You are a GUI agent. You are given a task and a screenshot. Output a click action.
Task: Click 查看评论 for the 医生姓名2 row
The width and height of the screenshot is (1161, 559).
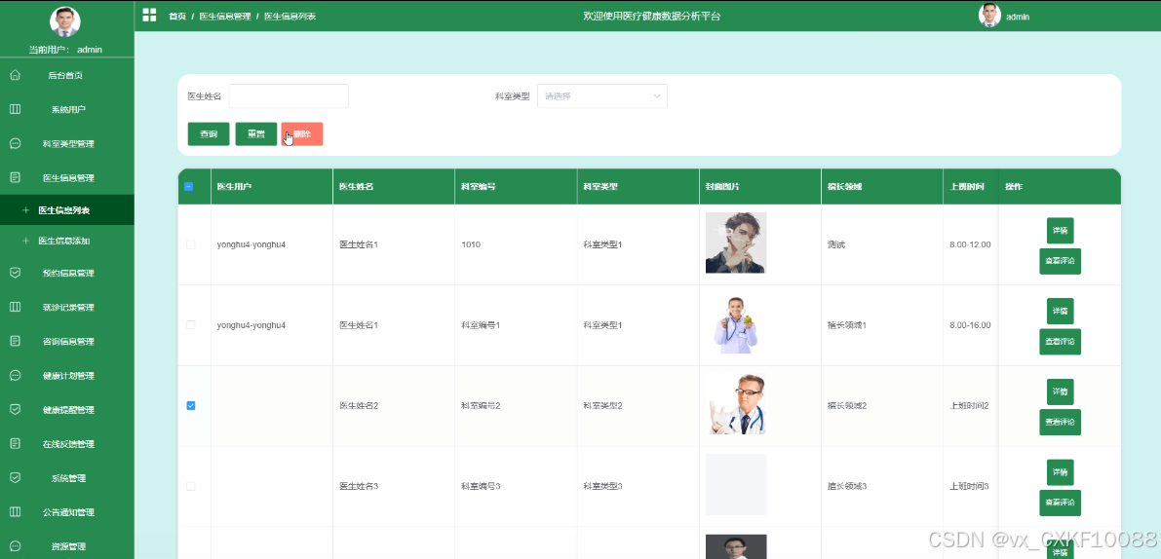tap(1060, 423)
